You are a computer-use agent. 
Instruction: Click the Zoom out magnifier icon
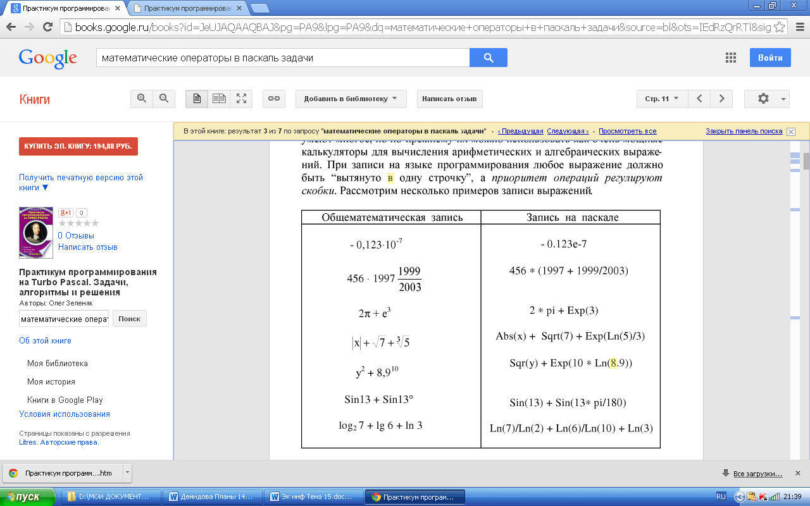pyautogui.click(x=163, y=99)
